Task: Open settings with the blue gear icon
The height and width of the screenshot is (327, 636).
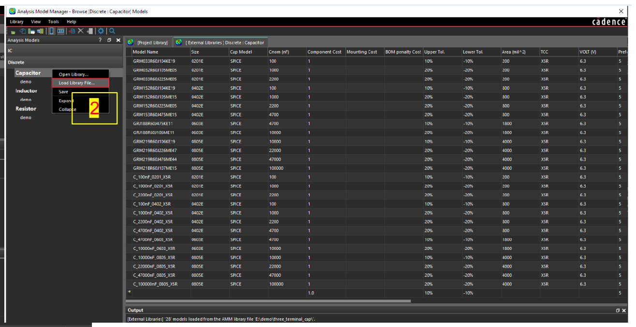Action: point(101,31)
